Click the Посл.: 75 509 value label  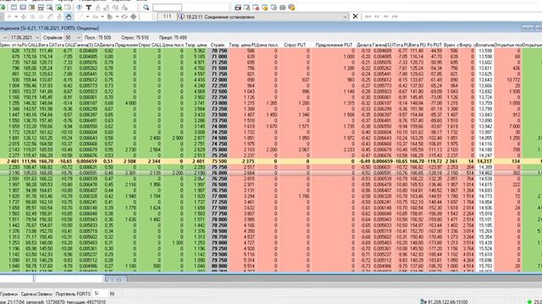pos(98,37)
